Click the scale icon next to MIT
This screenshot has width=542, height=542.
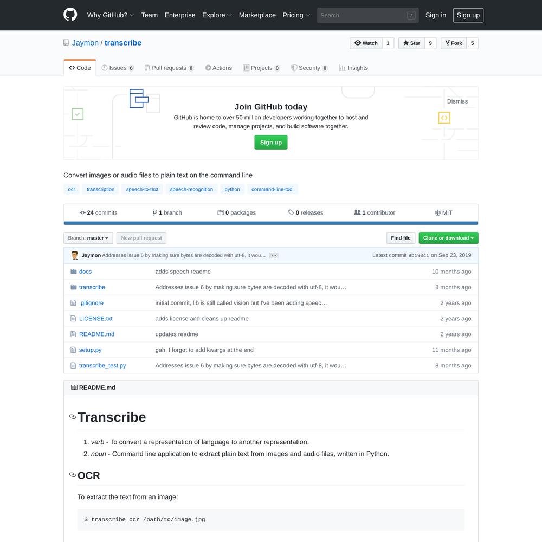click(x=437, y=212)
